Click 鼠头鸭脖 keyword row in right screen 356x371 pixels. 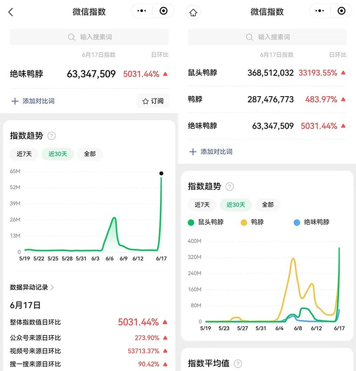click(x=267, y=73)
